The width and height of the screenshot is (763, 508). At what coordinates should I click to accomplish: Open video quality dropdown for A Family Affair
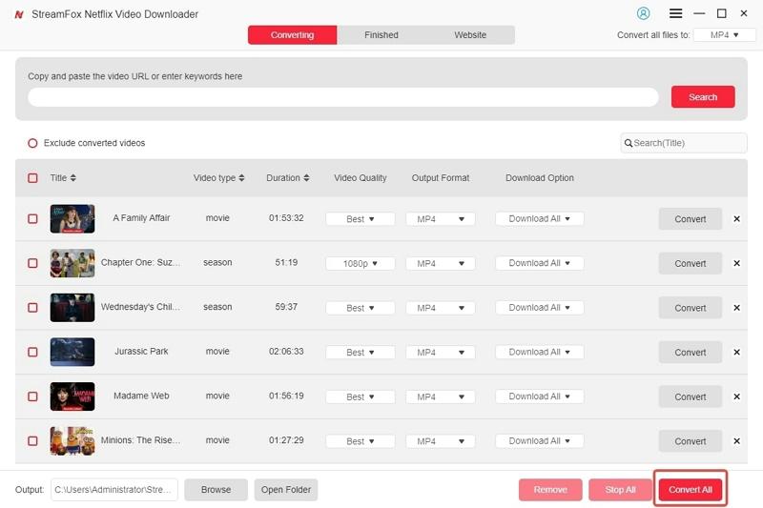361,219
